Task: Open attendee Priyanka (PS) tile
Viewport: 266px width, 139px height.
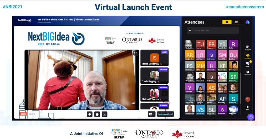Action: click(x=190, y=66)
